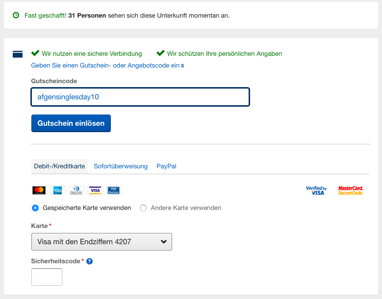Viewport: 382px width, 299px height.
Task: Focus the Sicherheitscode input box
Action: (47, 277)
